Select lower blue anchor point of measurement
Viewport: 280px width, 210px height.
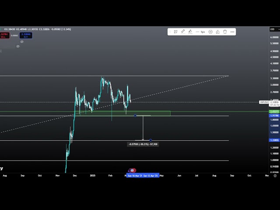click(x=150, y=140)
